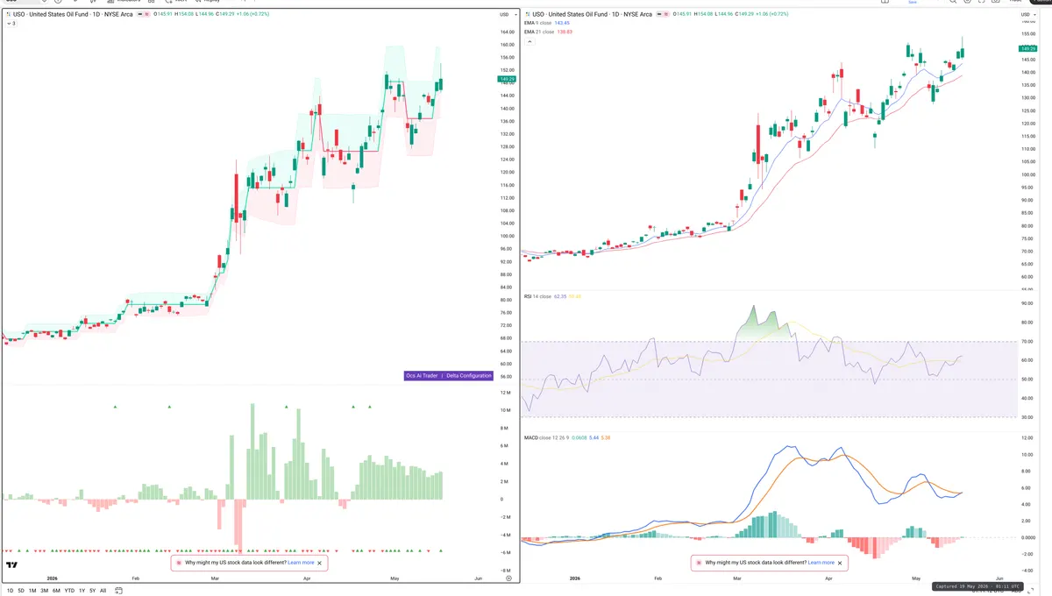This screenshot has width=1052, height=596.
Task: Click the Jun label on left time axis
Action: (478, 578)
